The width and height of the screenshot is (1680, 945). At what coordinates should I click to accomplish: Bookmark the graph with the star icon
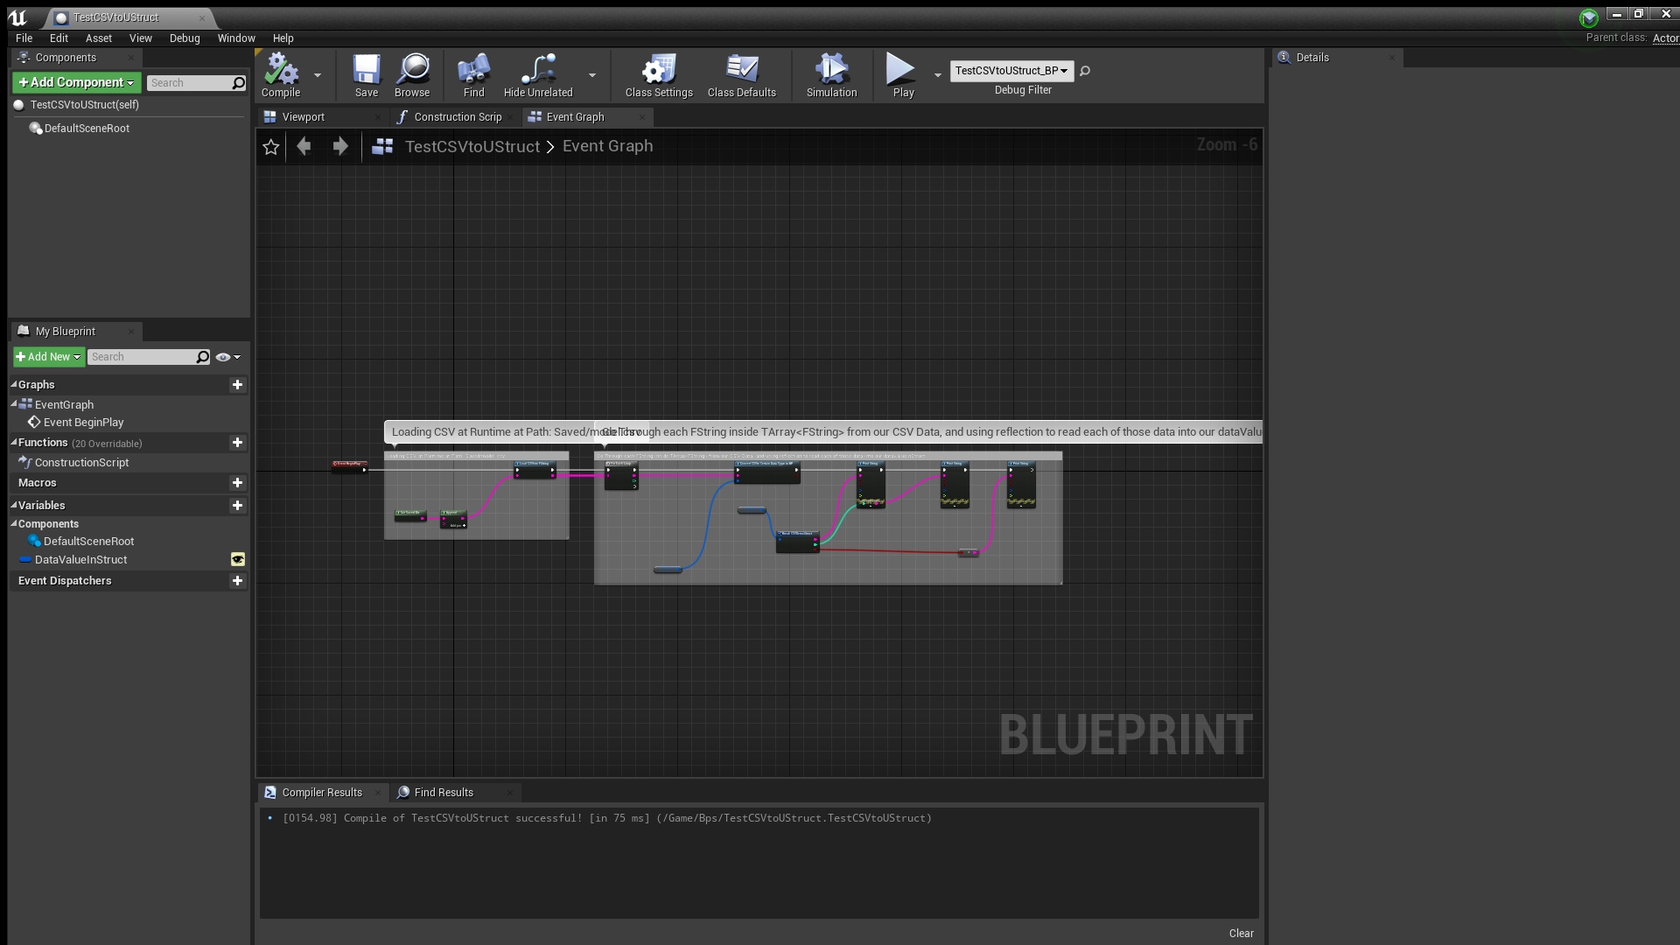(x=271, y=147)
